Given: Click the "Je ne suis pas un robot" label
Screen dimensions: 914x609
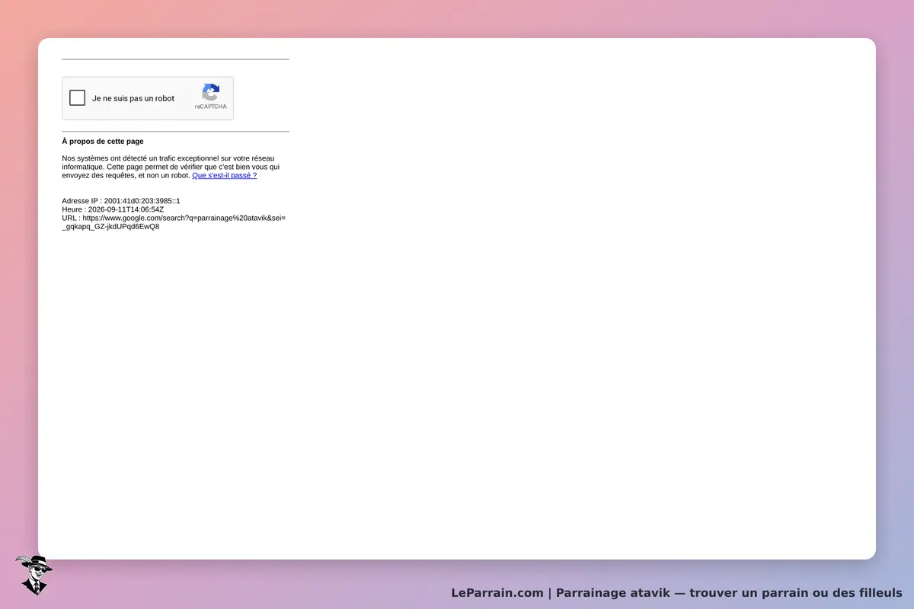Looking at the screenshot, I should click(133, 98).
